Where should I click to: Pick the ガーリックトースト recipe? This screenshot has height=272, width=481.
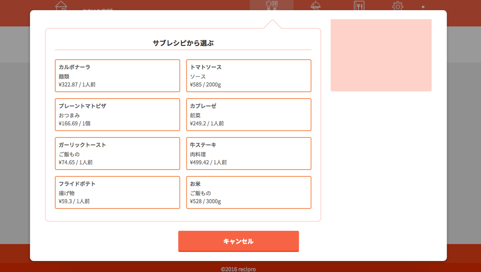coord(117,153)
